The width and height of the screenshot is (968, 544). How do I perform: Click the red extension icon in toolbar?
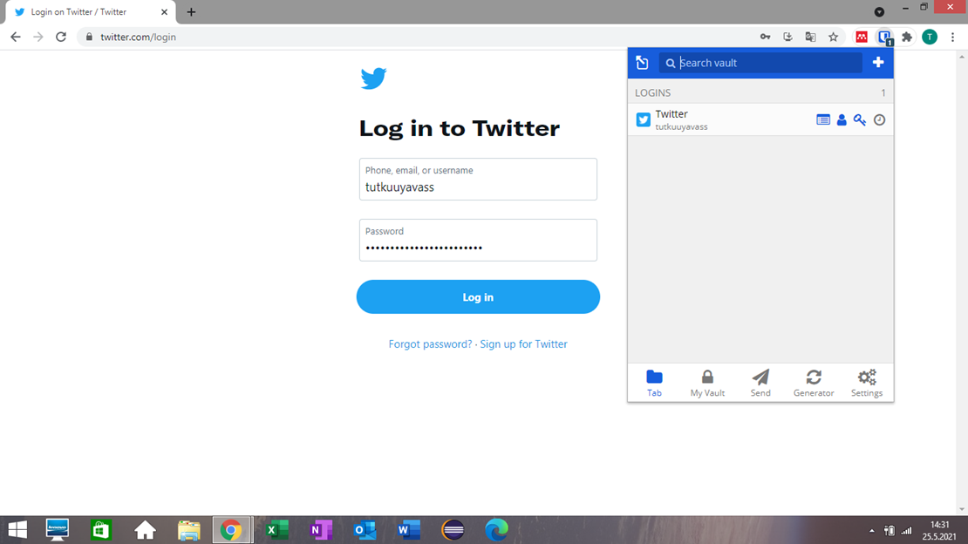pyautogui.click(x=862, y=37)
